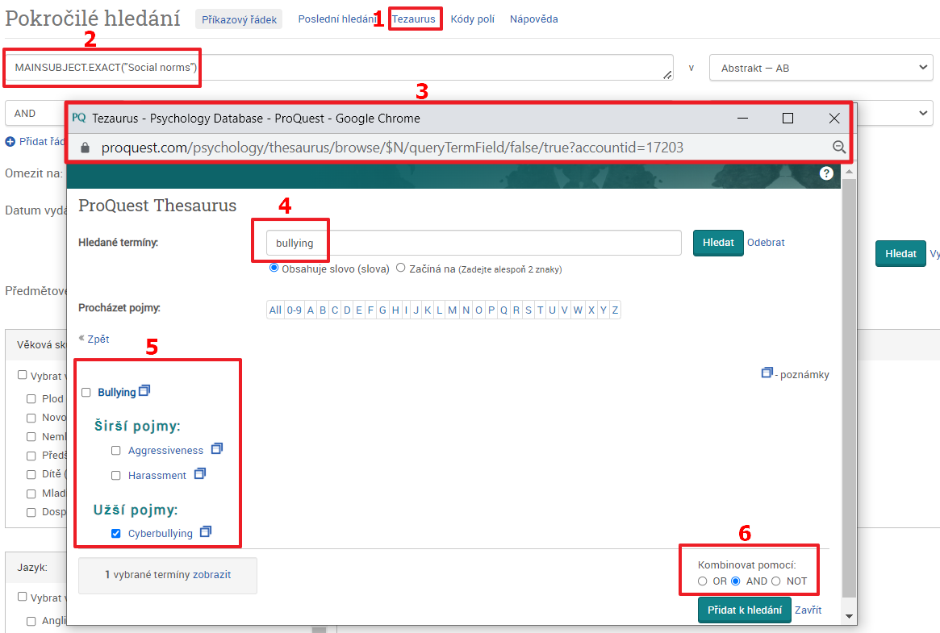Open notes icon next to Bullying term
The image size is (940, 633).
144,391
